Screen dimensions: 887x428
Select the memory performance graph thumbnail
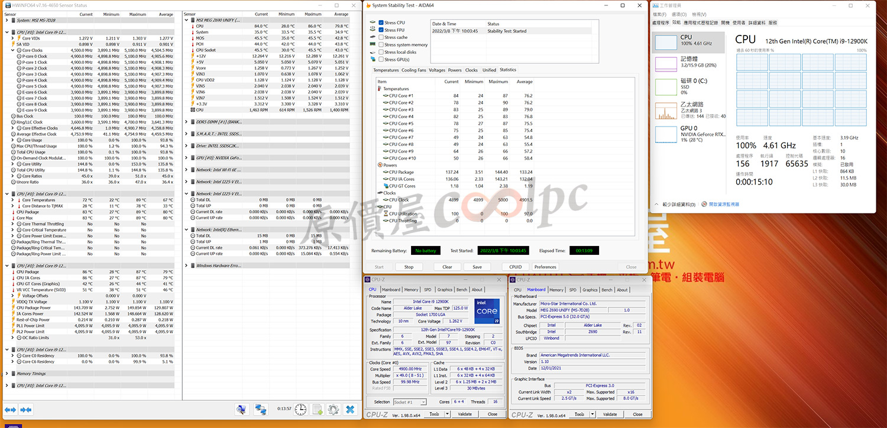point(665,64)
